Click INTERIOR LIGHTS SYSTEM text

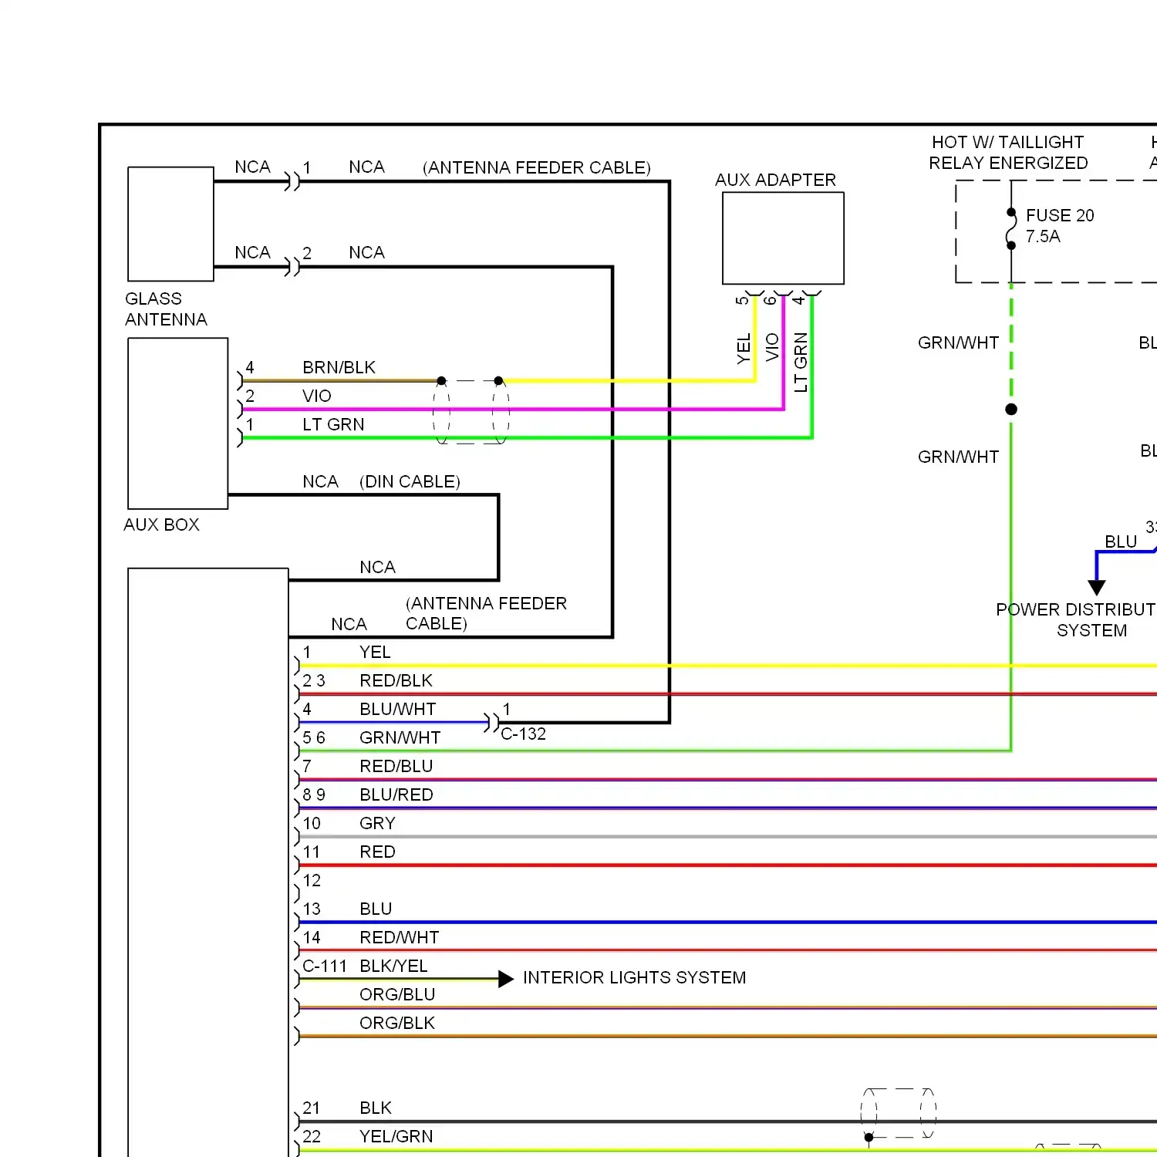point(634,977)
